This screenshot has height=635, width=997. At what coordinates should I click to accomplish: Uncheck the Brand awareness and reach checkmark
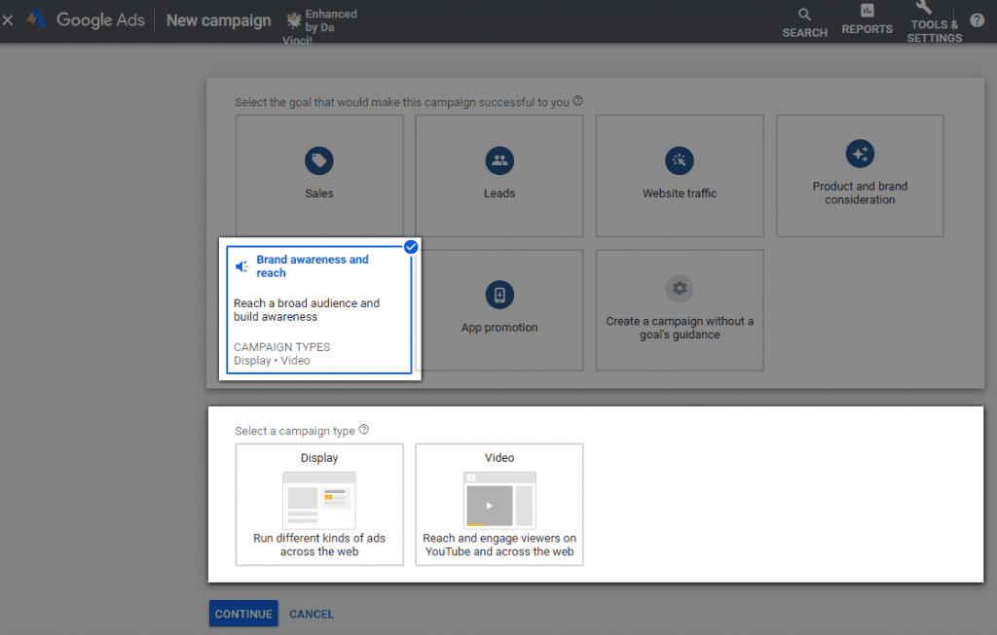(x=411, y=247)
